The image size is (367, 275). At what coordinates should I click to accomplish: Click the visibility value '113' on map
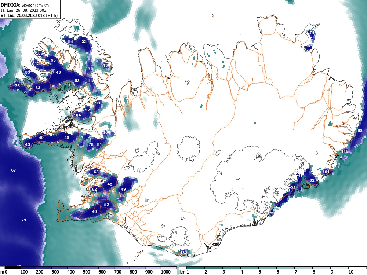click(36, 63)
